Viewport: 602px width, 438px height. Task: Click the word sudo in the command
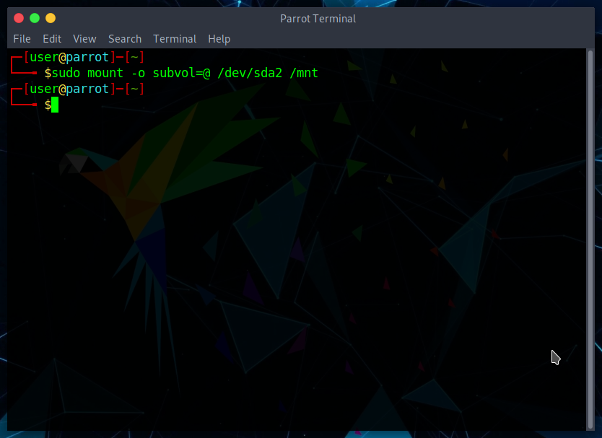(66, 73)
